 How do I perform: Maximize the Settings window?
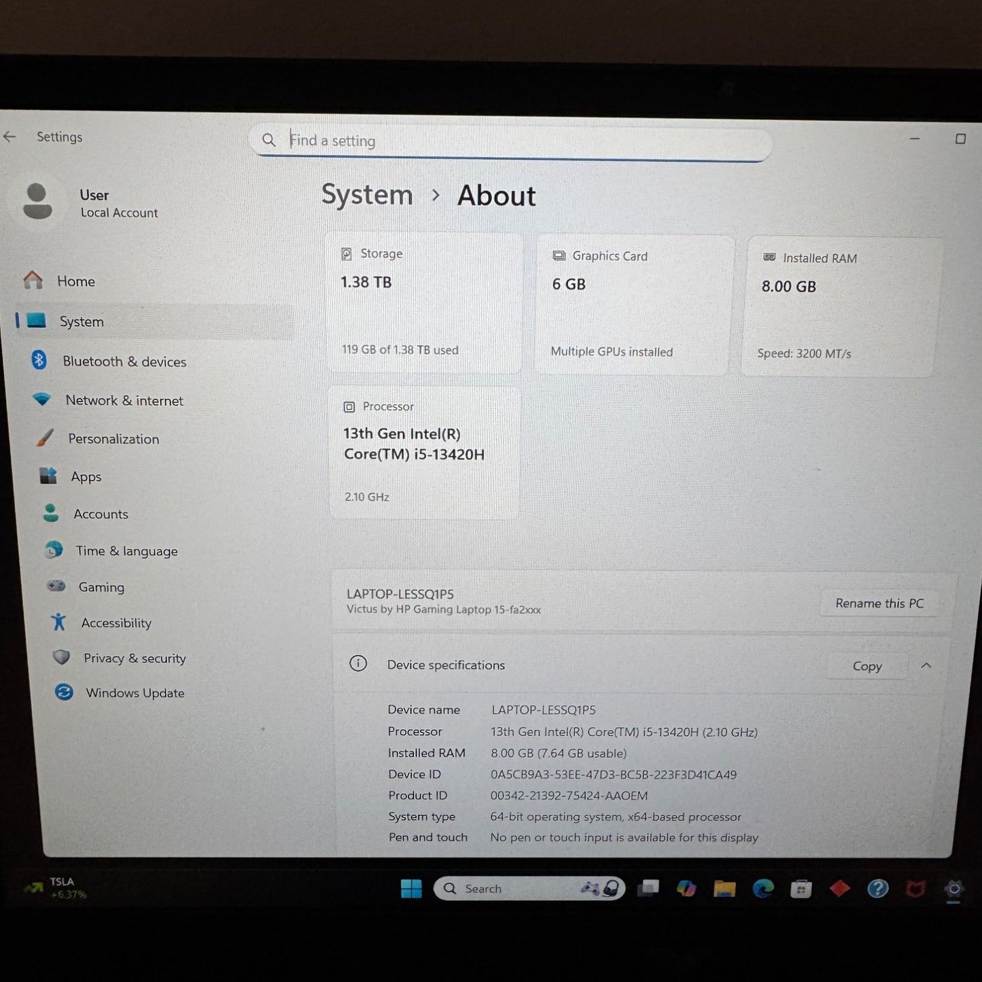point(960,139)
